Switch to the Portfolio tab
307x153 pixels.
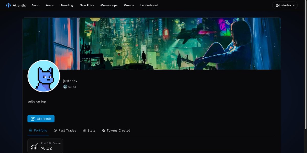pyautogui.click(x=38, y=130)
